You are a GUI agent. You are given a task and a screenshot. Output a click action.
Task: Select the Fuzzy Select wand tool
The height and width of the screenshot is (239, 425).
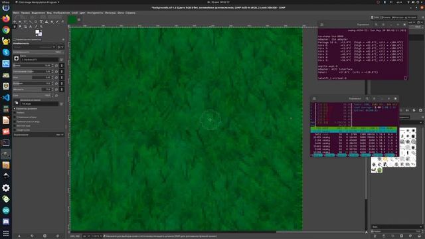pos(31,21)
